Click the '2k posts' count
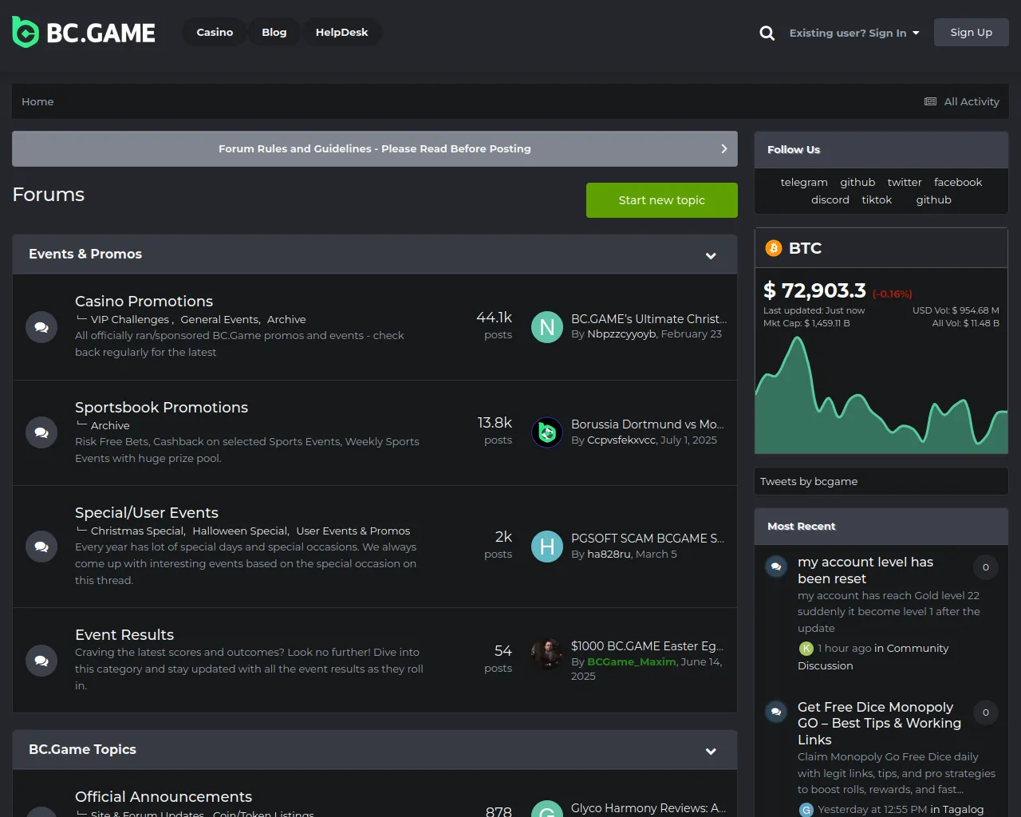1021x817 pixels. coord(499,545)
